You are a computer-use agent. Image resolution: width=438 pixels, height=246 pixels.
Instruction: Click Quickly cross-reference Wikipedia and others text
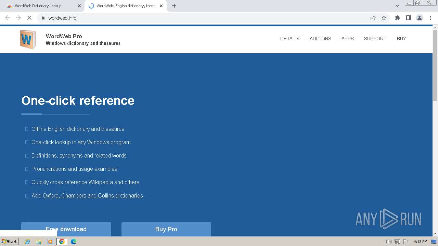click(x=85, y=182)
